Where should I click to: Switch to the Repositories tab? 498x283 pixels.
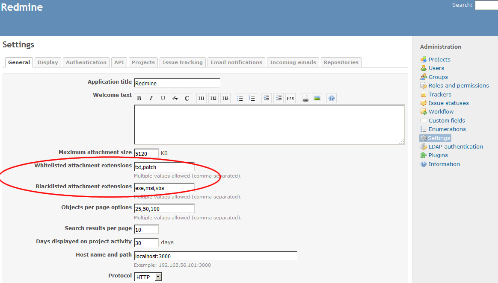[x=341, y=62]
